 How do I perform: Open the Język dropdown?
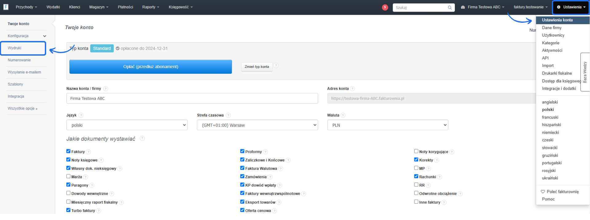127,125
